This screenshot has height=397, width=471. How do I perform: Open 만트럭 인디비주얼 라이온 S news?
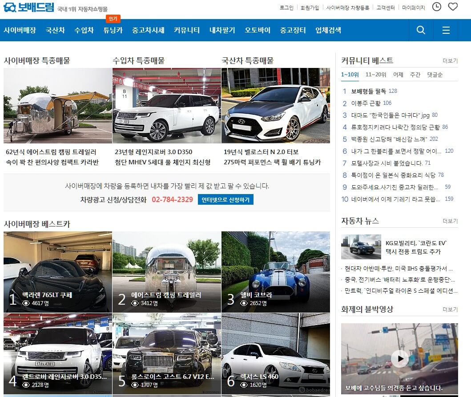click(401, 291)
